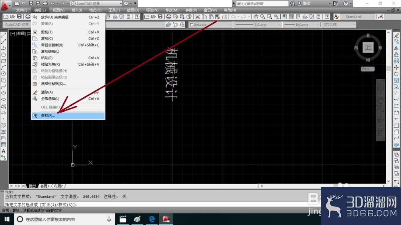
Task: Expand the Standard text style dropdown
Action: (x=373, y=17)
